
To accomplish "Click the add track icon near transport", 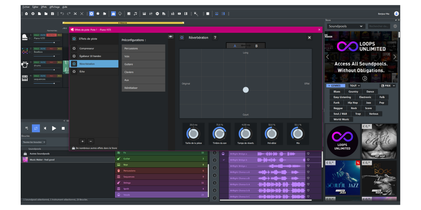I will pos(27,128).
